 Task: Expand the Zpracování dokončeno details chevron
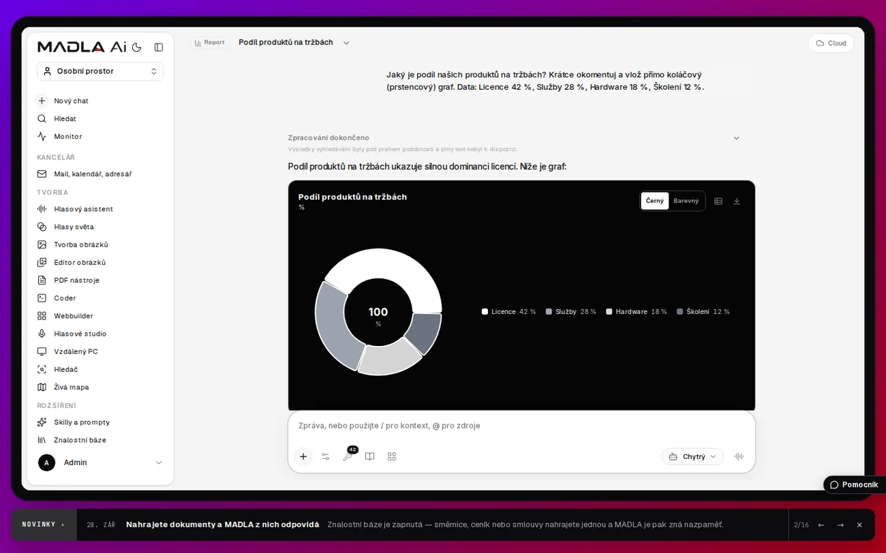[x=736, y=138]
